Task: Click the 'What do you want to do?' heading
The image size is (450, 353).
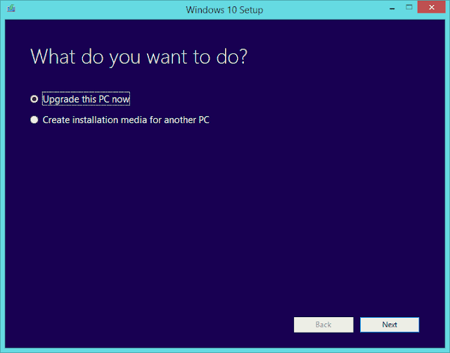Action: (139, 57)
